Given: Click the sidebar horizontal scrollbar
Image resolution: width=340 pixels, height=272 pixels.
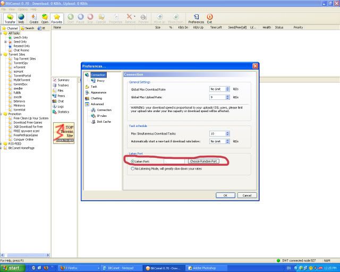Looking at the screenshot, I should tap(25, 255).
